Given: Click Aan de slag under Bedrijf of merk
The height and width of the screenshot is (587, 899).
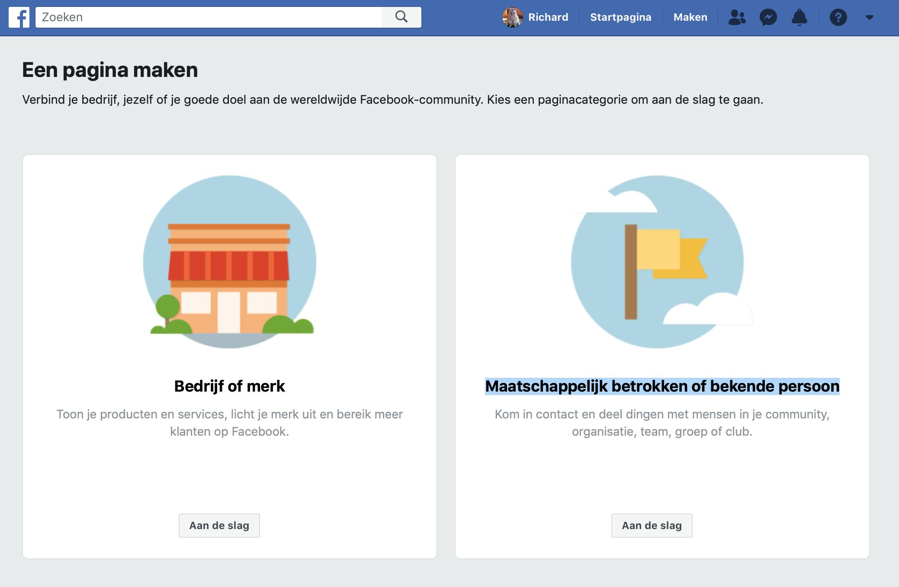Looking at the screenshot, I should [219, 525].
